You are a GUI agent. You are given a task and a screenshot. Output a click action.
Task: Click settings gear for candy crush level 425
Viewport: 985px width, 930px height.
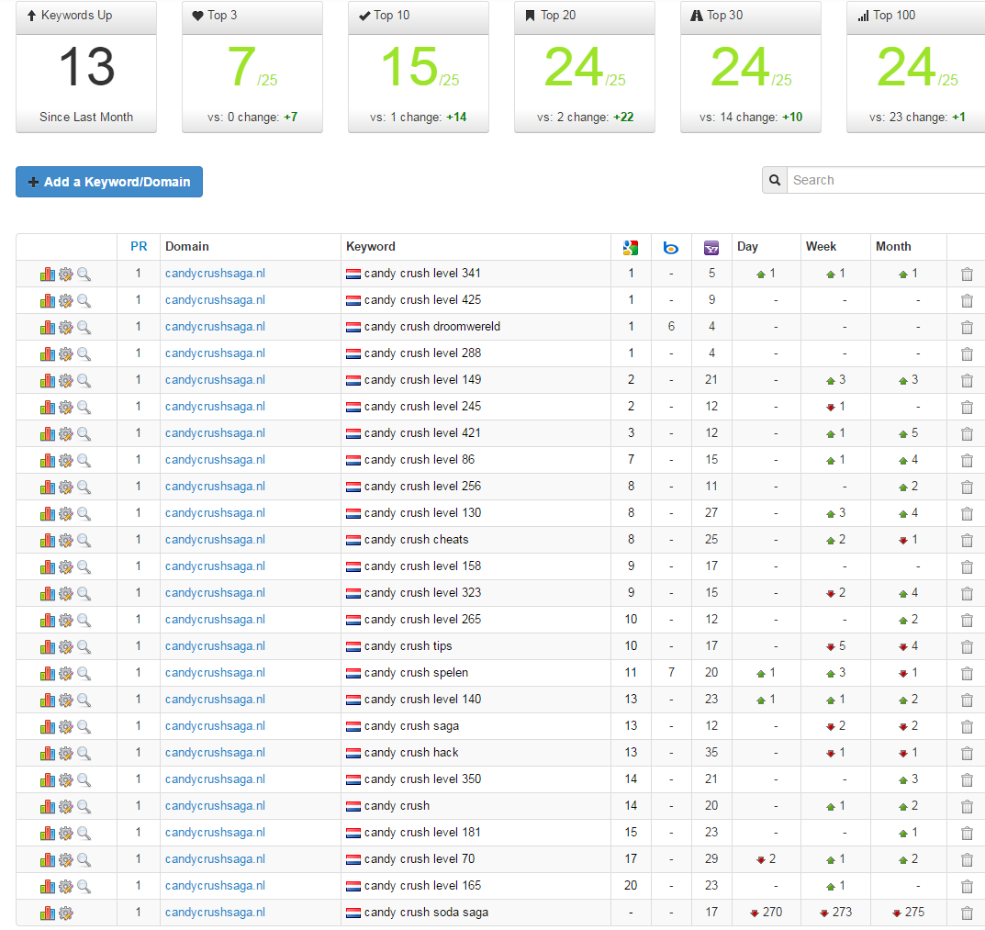pyautogui.click(x=66, y=301)
